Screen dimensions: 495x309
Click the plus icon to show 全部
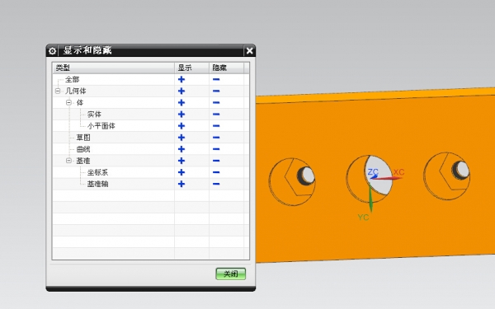pos(181,79)
